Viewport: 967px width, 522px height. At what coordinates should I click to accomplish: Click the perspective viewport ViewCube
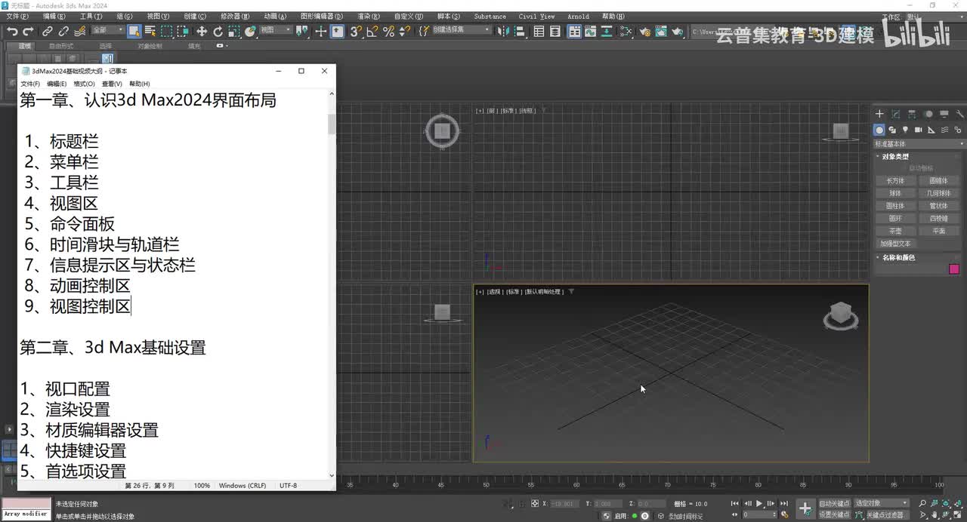840,315
